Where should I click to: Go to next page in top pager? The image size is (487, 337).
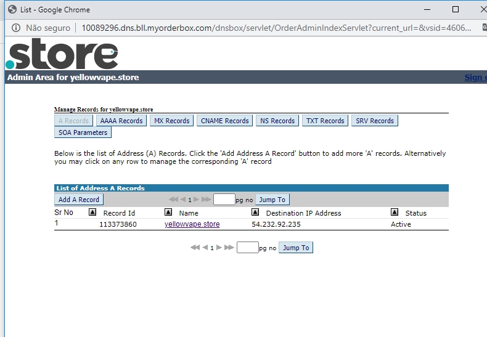196,200
